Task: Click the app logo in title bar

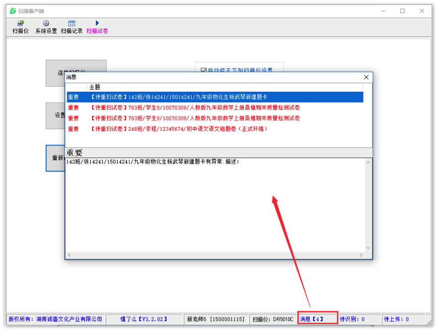Action: (x=13, y=11)
